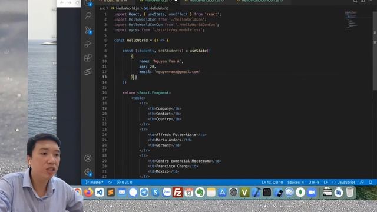Open Zalo from the dock
377x212 pixels.
click(x=167, y=193)
